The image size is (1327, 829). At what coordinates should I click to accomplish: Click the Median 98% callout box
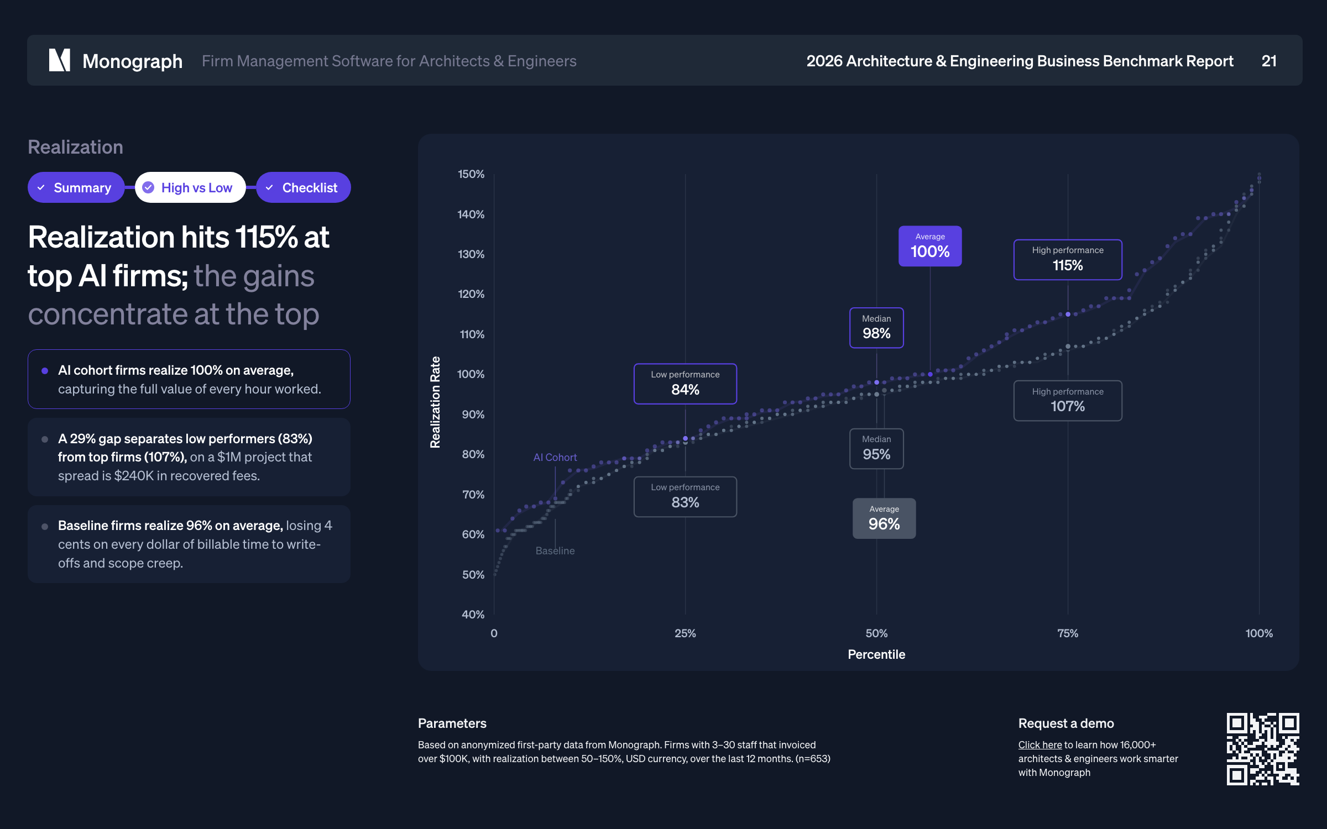coord(876,328)
